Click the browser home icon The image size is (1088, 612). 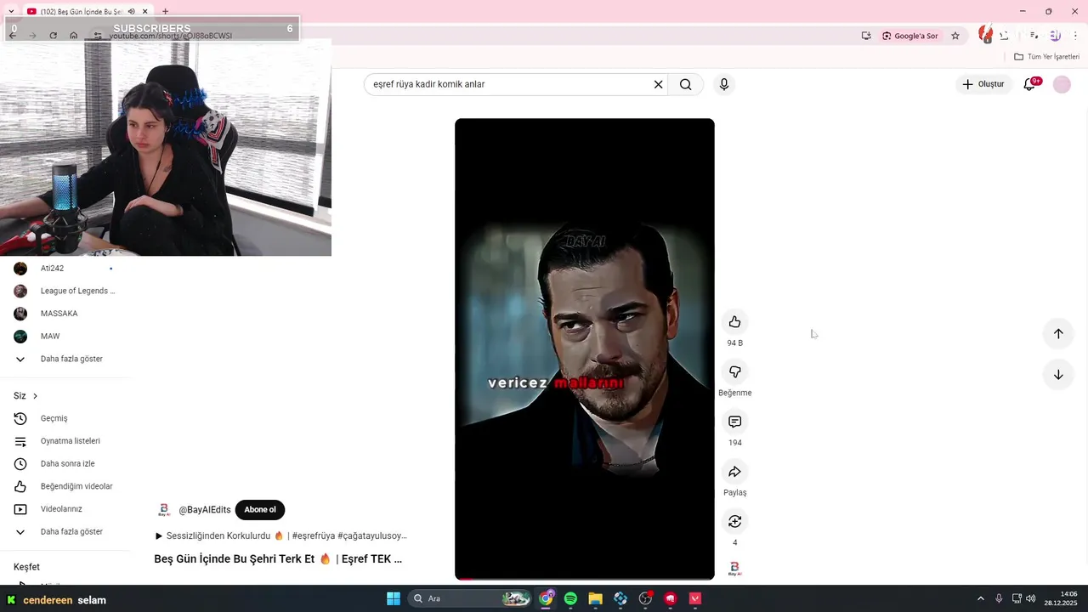pyautogui.click(x=74, y=36)
